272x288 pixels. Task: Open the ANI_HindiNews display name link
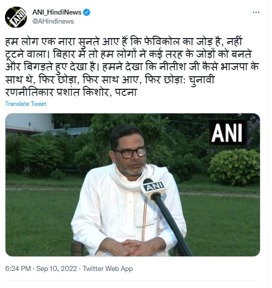point(57,13)
